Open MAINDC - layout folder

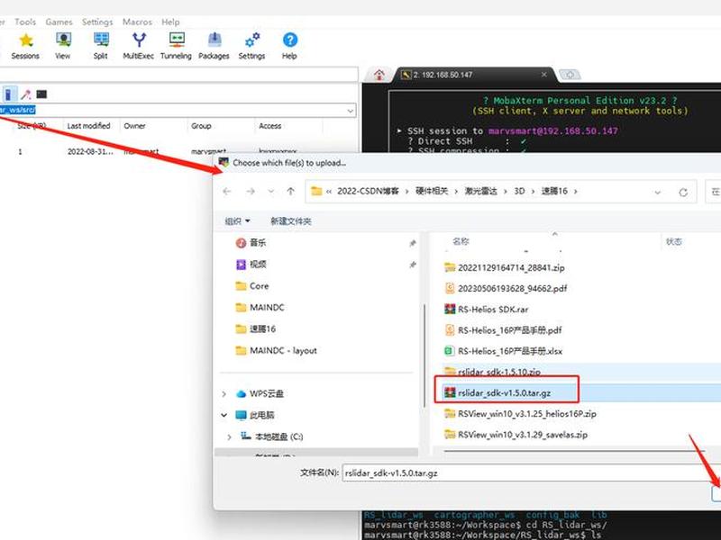[276, 351]
